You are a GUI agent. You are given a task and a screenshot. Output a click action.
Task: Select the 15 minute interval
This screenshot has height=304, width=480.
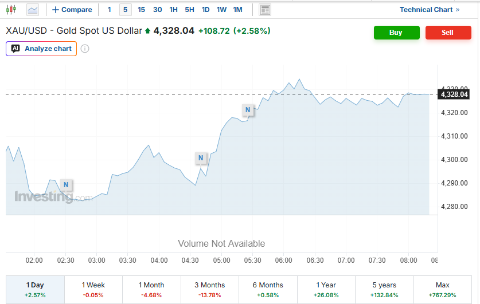(x=142, y=10)
